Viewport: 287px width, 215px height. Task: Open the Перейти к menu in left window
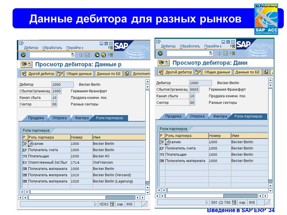[x=75, y=48]
